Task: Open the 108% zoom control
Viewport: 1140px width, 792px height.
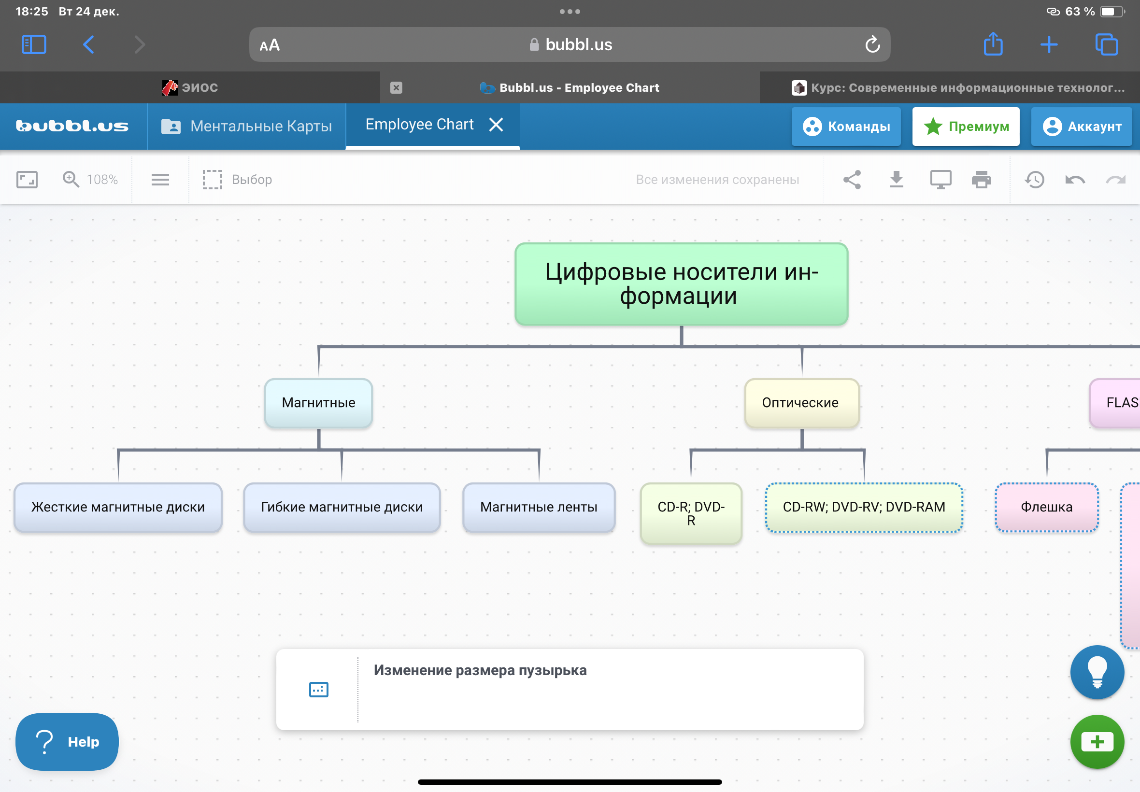Action: click(x=90, y=180)
